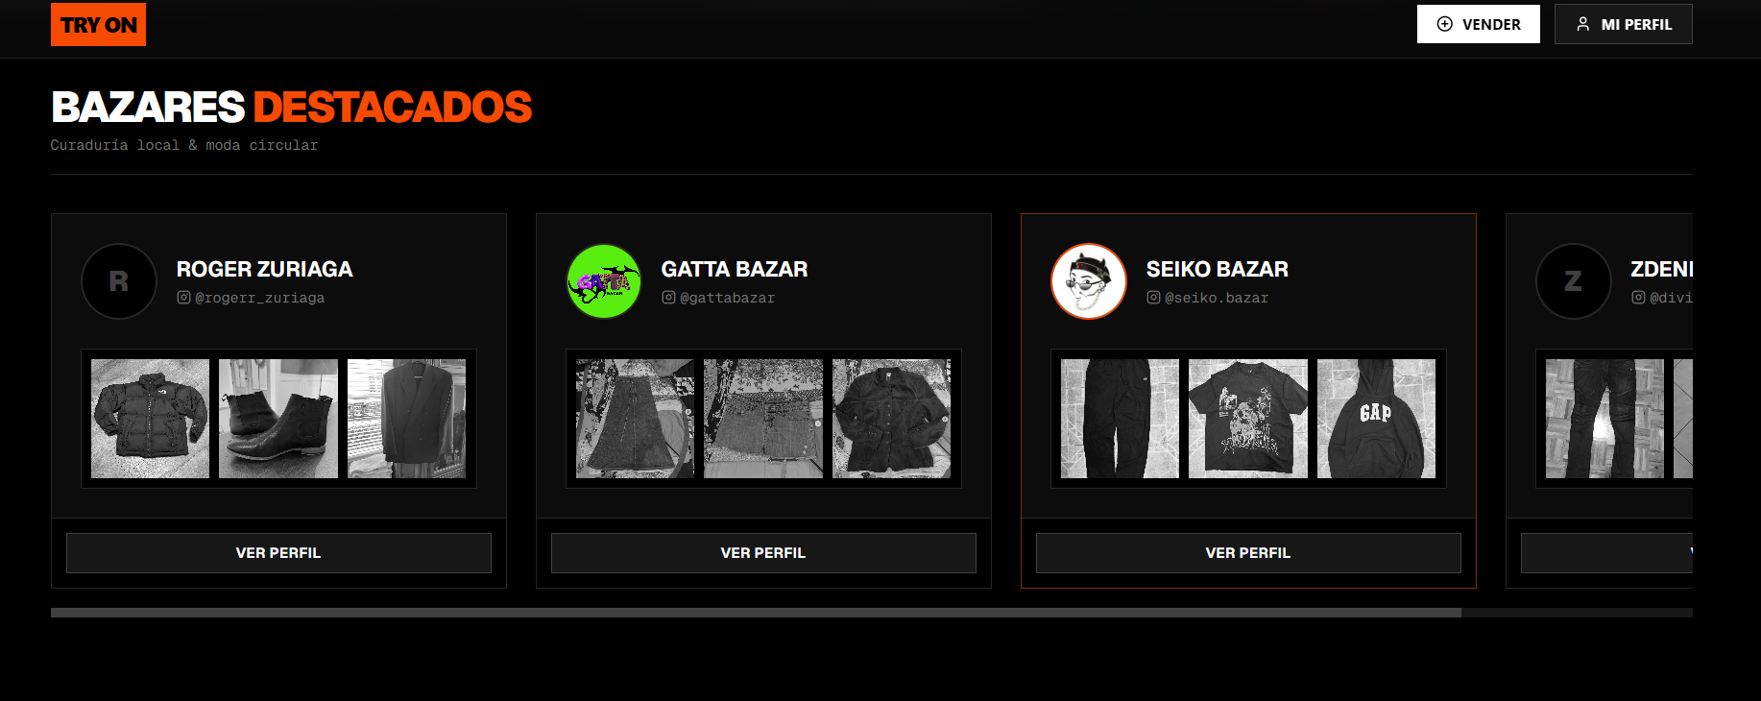View the puffer jacket thumbnail
Viewport: 1761px width, 701px height.
tap(150, 419)
